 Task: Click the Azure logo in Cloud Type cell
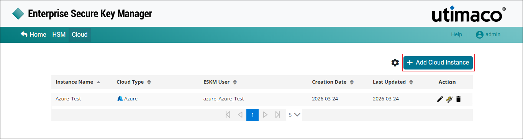point(120,99)
